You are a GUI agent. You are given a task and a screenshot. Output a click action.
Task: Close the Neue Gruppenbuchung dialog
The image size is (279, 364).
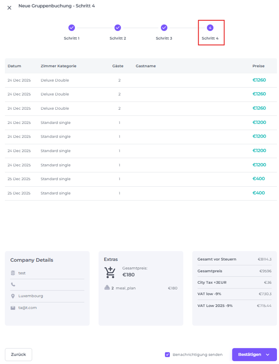[9, 8]
